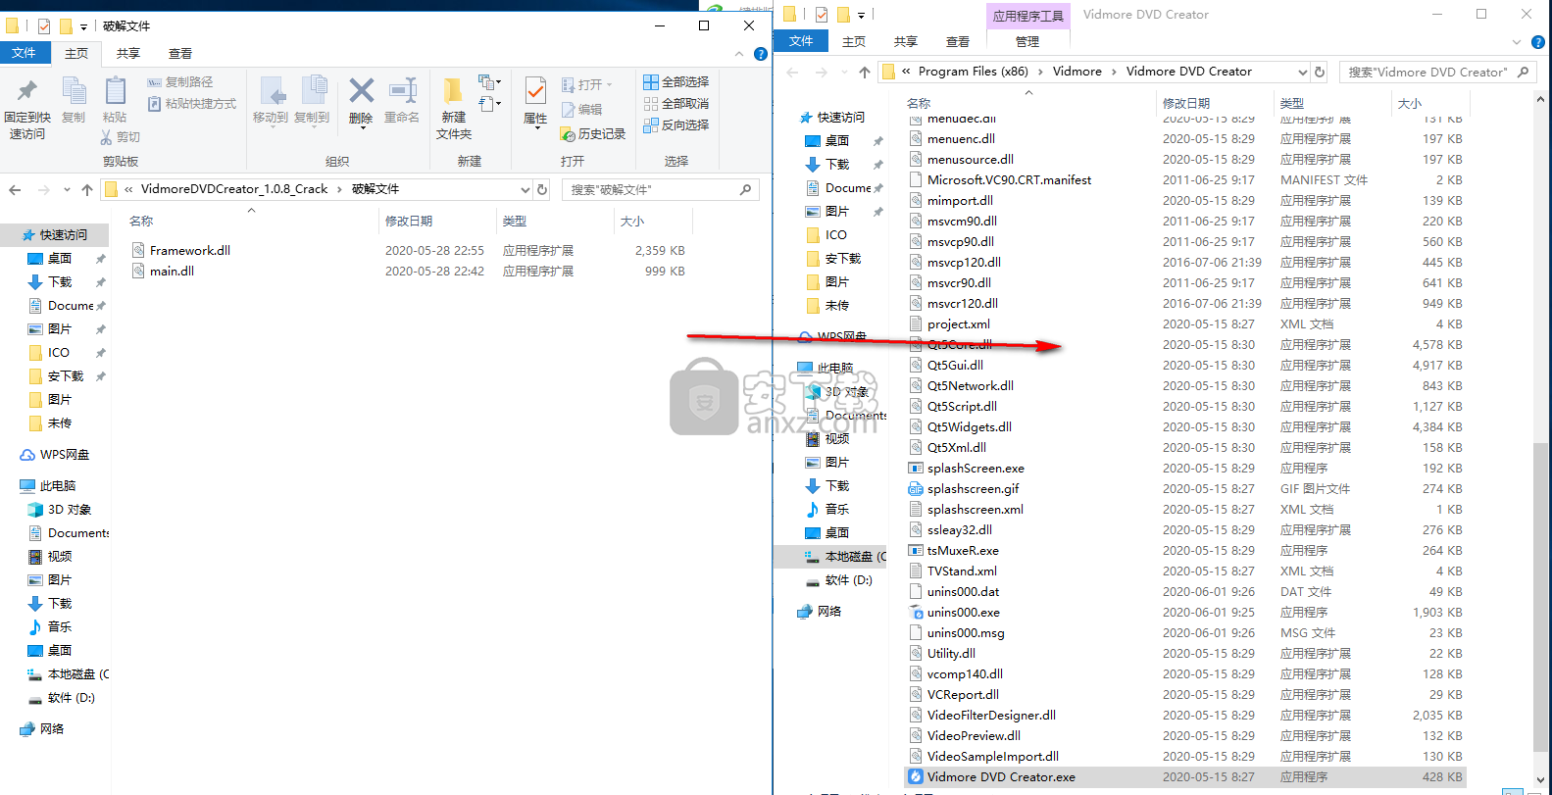1552x795 pixels.
Task: Open Manage tab in right window
Action: click(x=1027, y=42)
